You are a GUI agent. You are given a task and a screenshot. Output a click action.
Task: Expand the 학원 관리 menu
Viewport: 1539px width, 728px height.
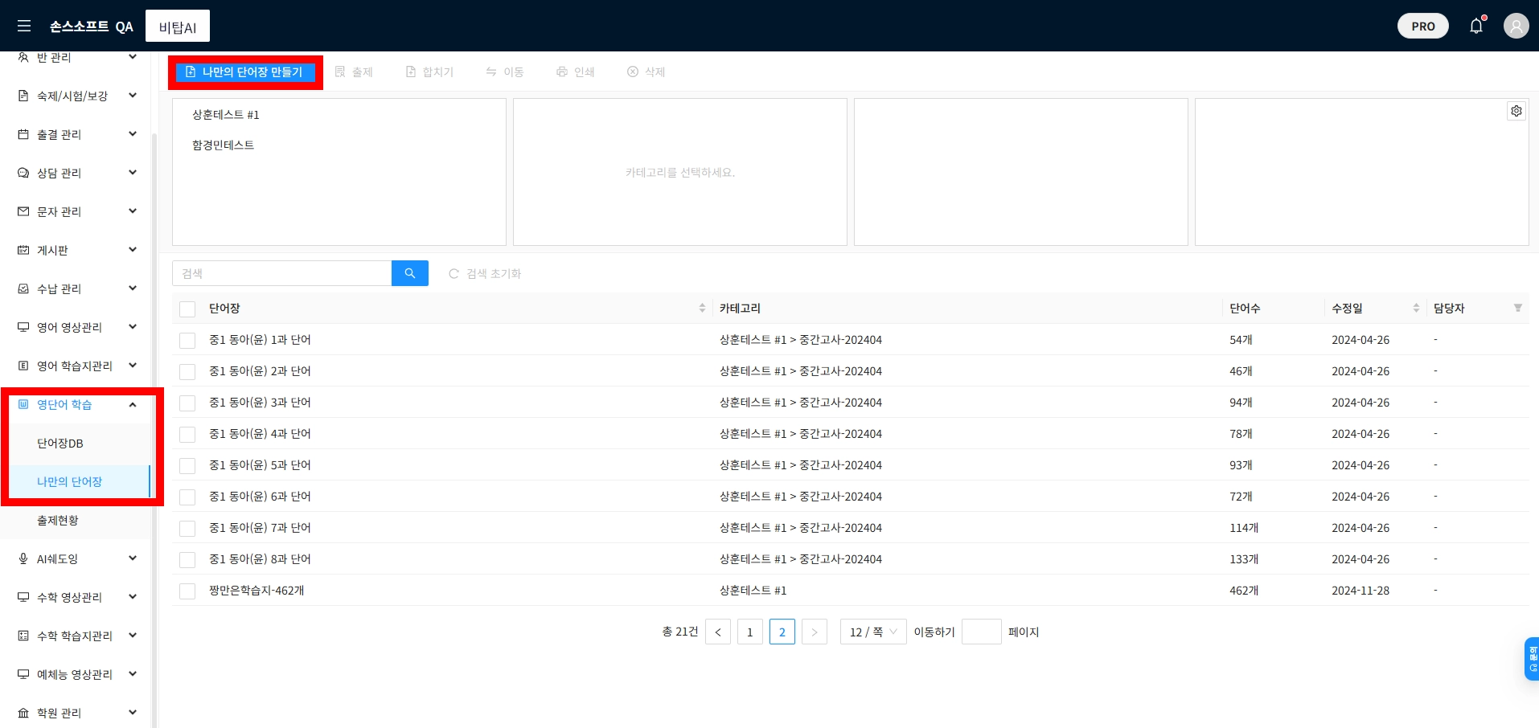[x=77, y=713]
